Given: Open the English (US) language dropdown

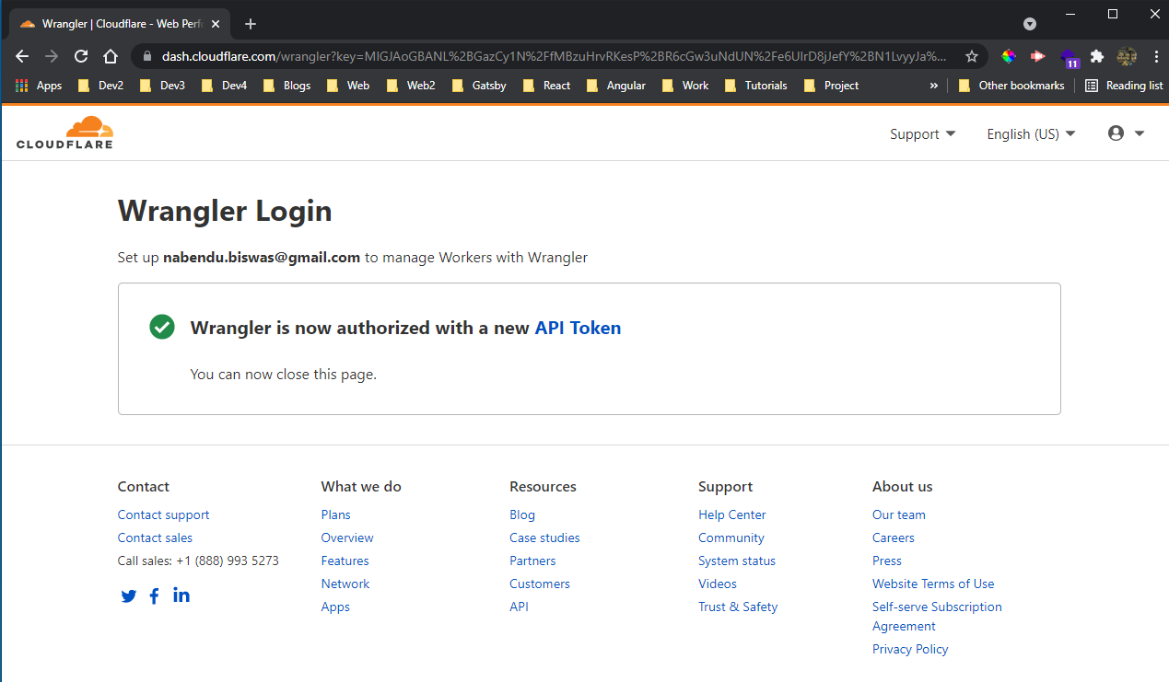Looking at the screenshot, I should (x=1031, y=134).
